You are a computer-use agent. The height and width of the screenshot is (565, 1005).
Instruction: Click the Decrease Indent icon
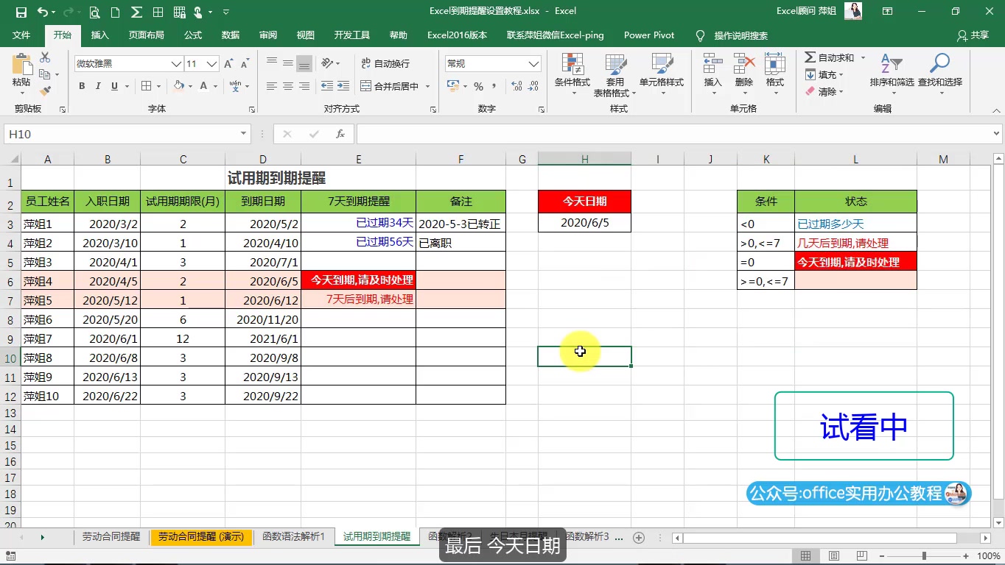click(326, 86)
